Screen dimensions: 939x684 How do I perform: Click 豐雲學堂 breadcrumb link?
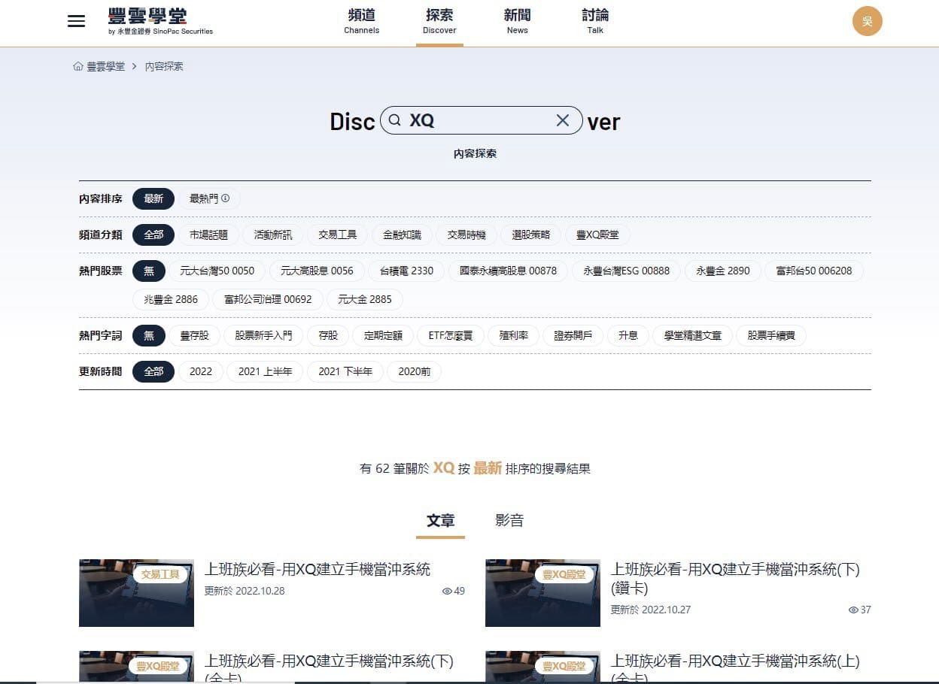pyautogui.click(x=106, y=66)
